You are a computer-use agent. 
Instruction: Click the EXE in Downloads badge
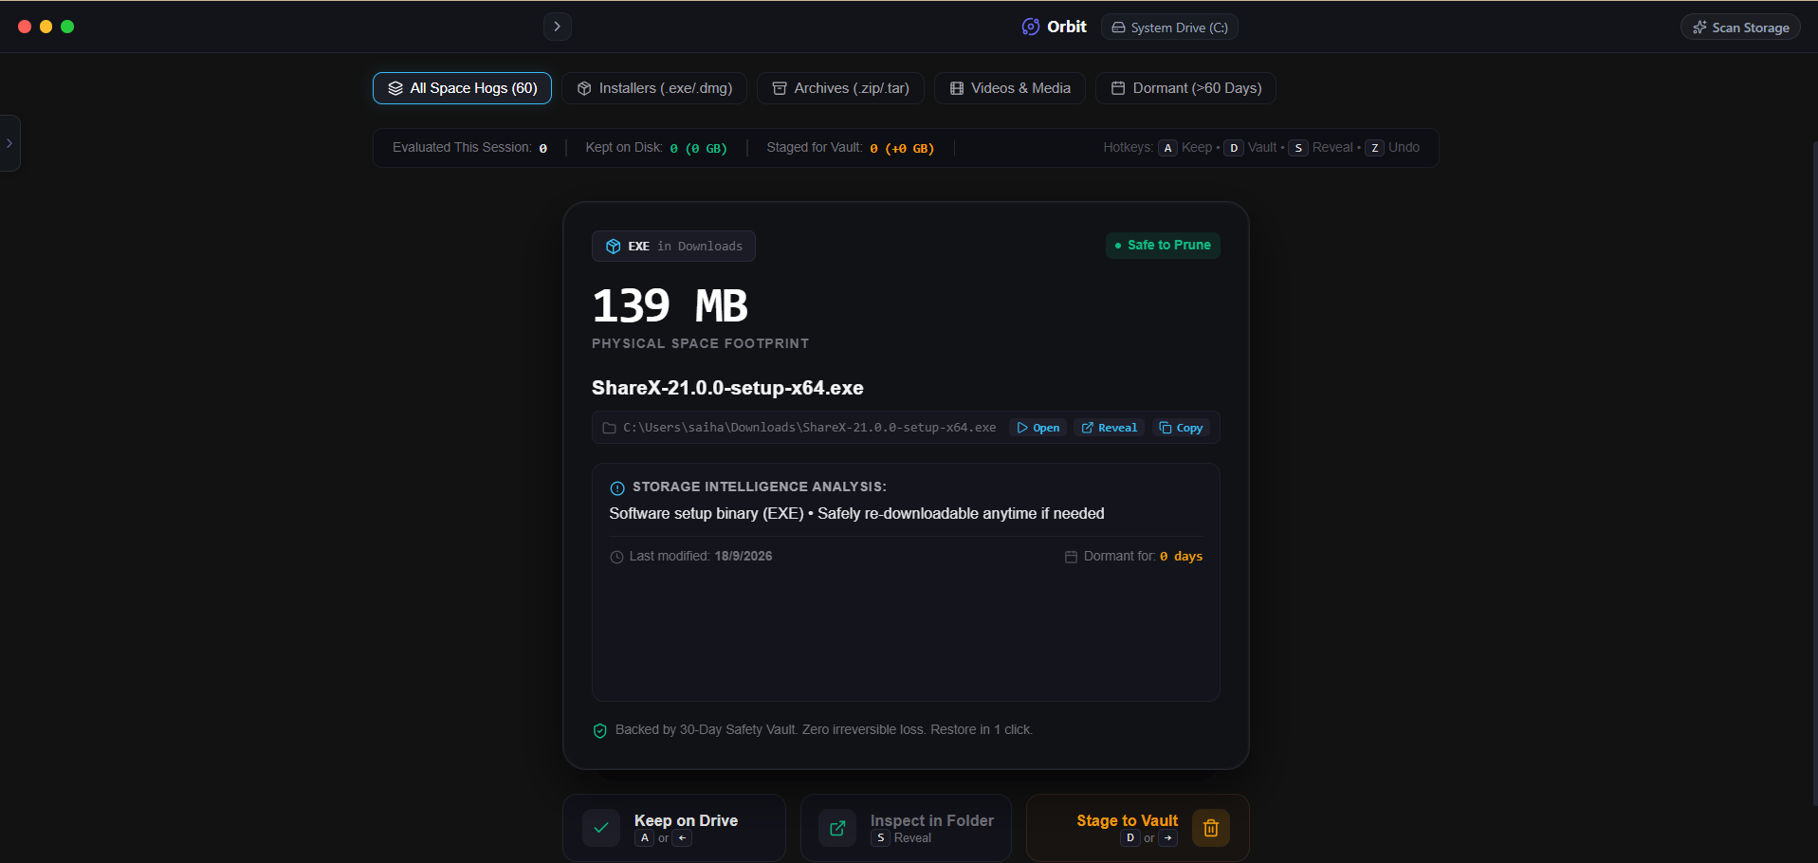tap(673, 247)
